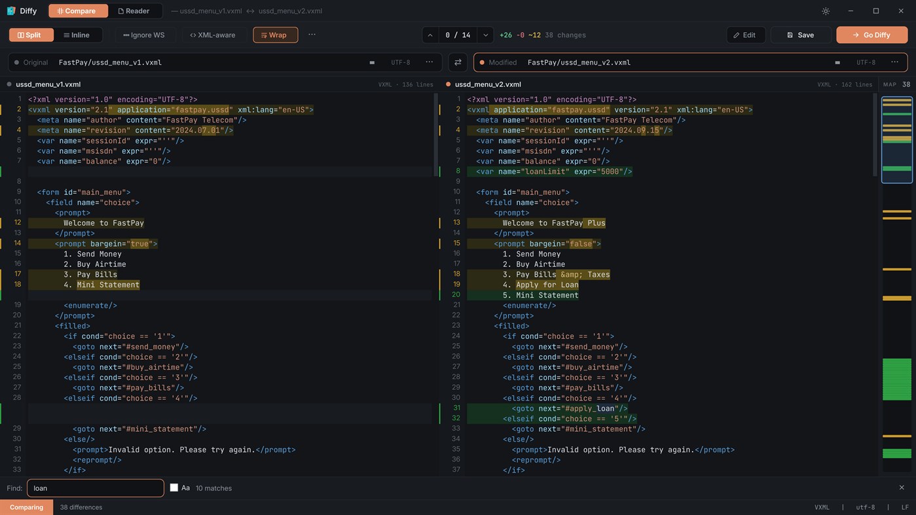Click the right pane vertical scrollbar

click(x=875, y=134)
